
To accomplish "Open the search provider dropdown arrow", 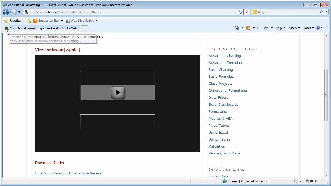I will click(x=326, y=12).
